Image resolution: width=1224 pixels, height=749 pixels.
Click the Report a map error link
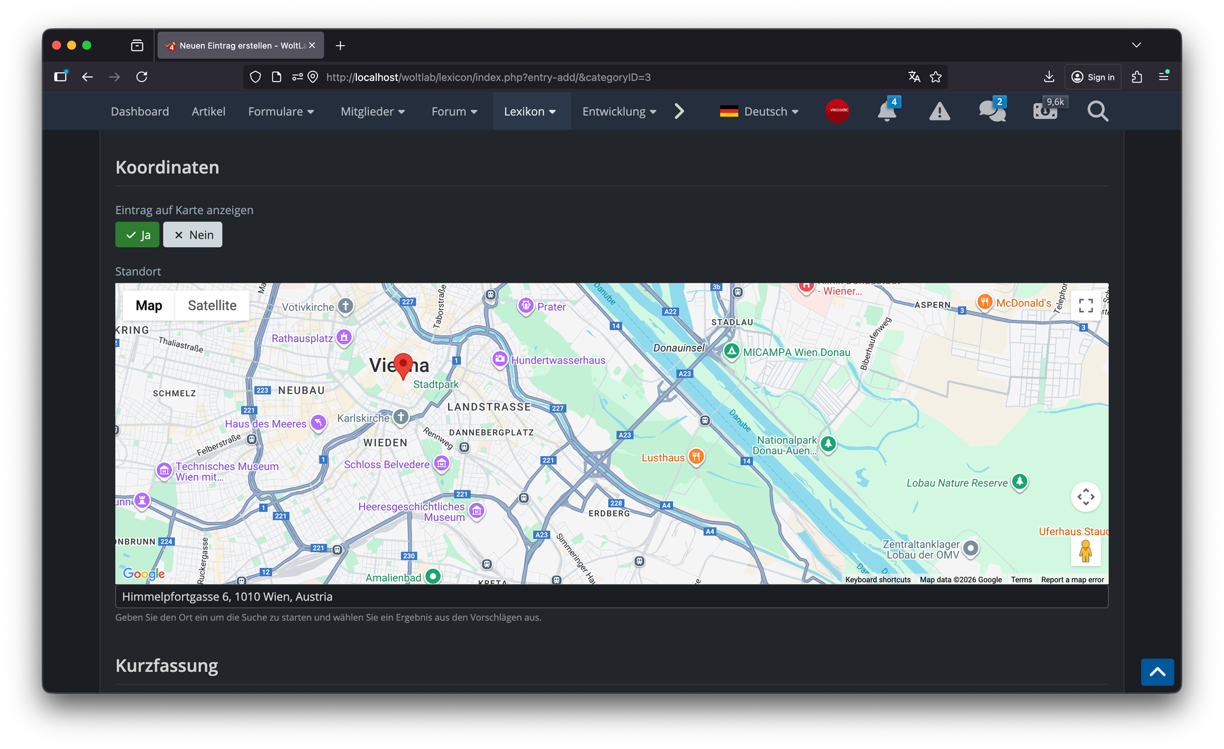1072,580
